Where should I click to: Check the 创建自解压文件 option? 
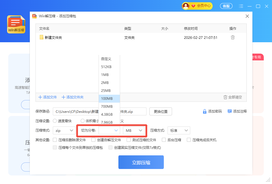[93, 140]
